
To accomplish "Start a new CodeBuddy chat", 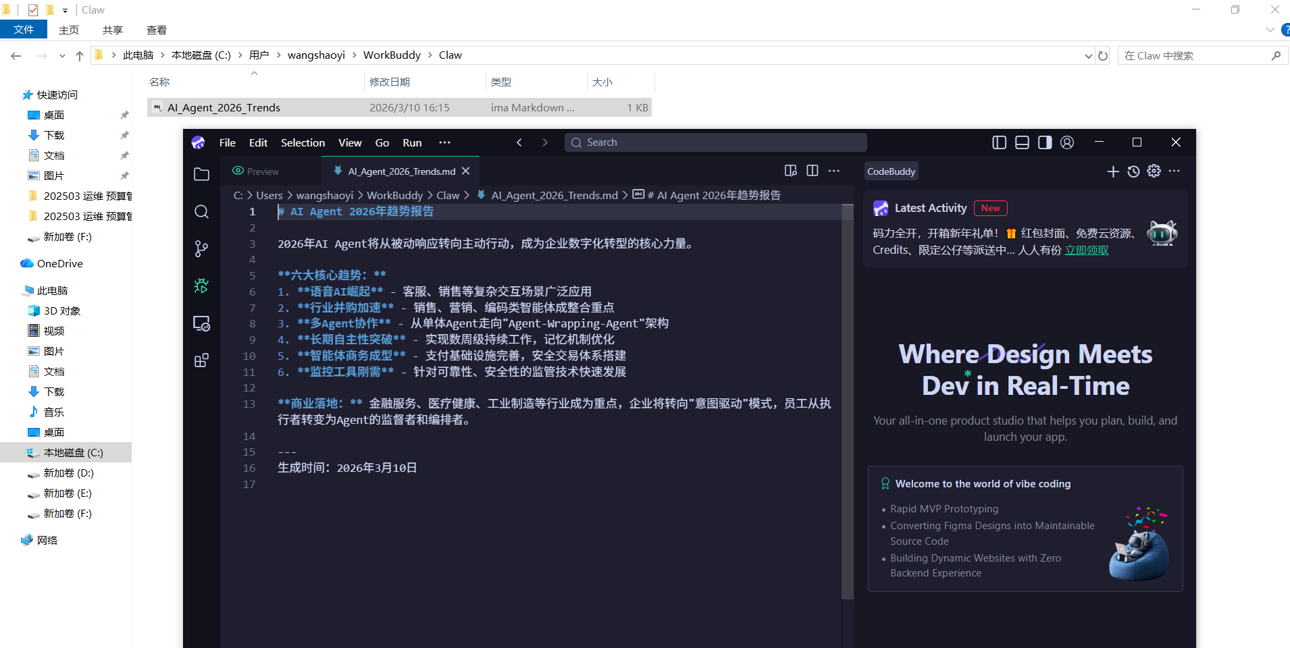I will coord(1113,171).
